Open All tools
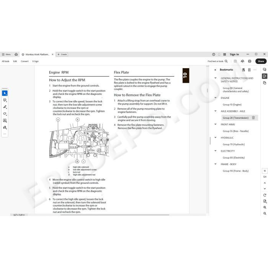Viewport: 268px width, 268px height. pyautogui.click(x=5, y=61)
